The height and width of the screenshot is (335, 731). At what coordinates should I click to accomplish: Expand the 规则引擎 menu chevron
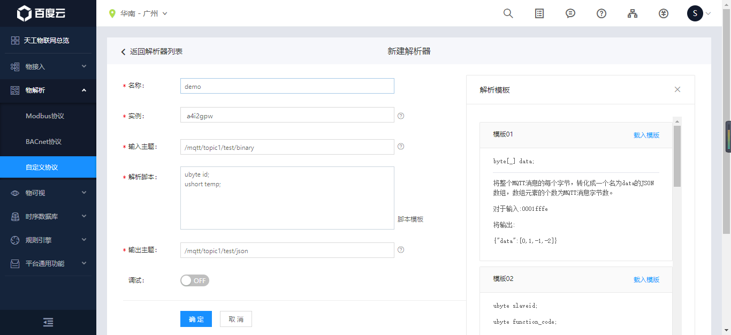point(84,240)
